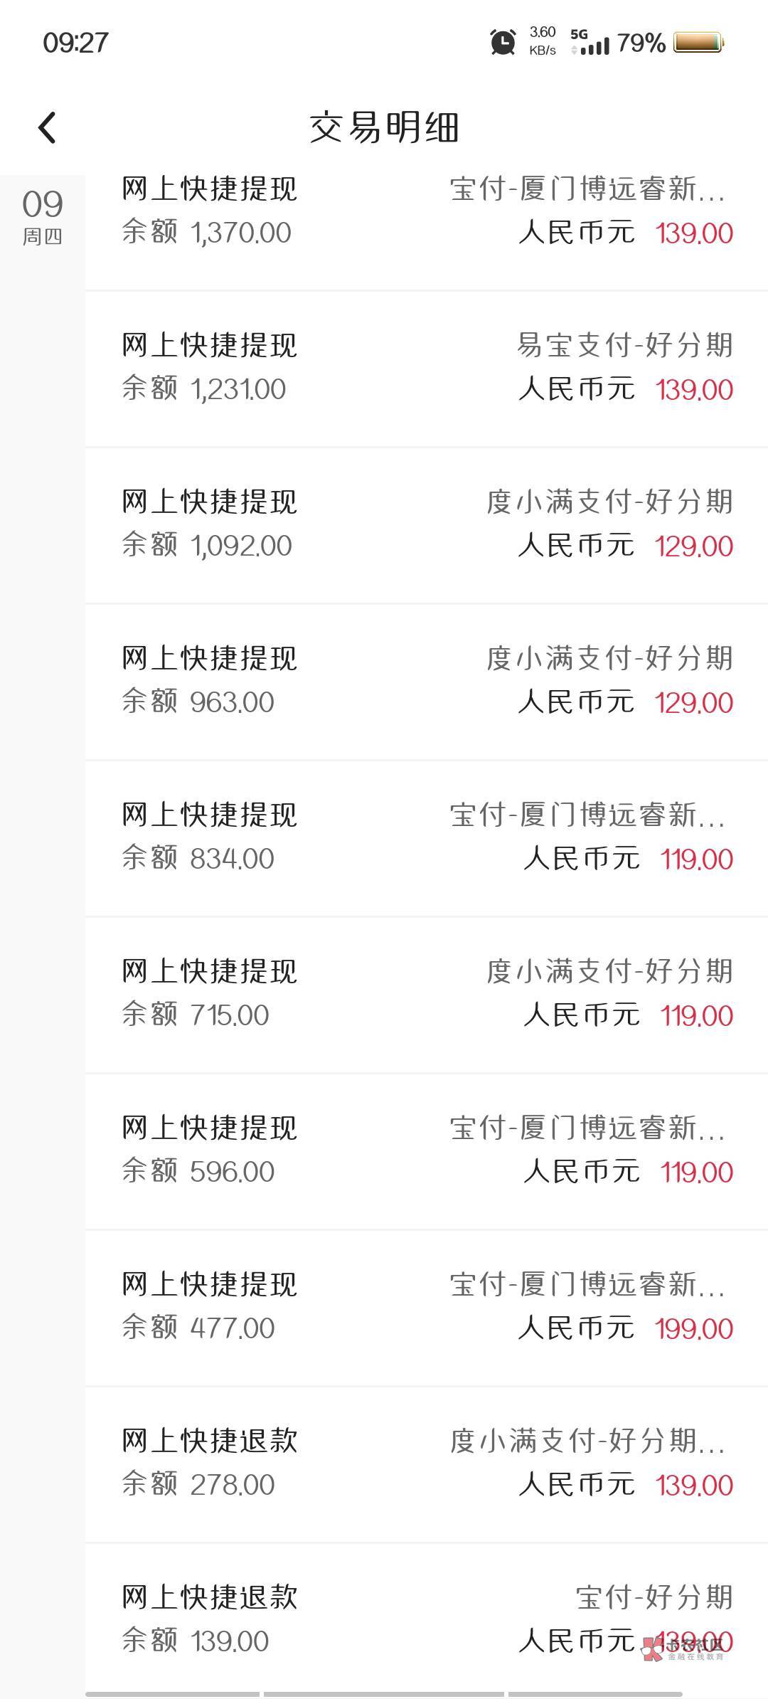Open the transaction with balance 1,370.00

(x=427, y=212)
